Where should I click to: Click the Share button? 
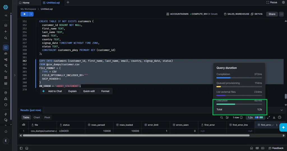[x=272, y=14]
